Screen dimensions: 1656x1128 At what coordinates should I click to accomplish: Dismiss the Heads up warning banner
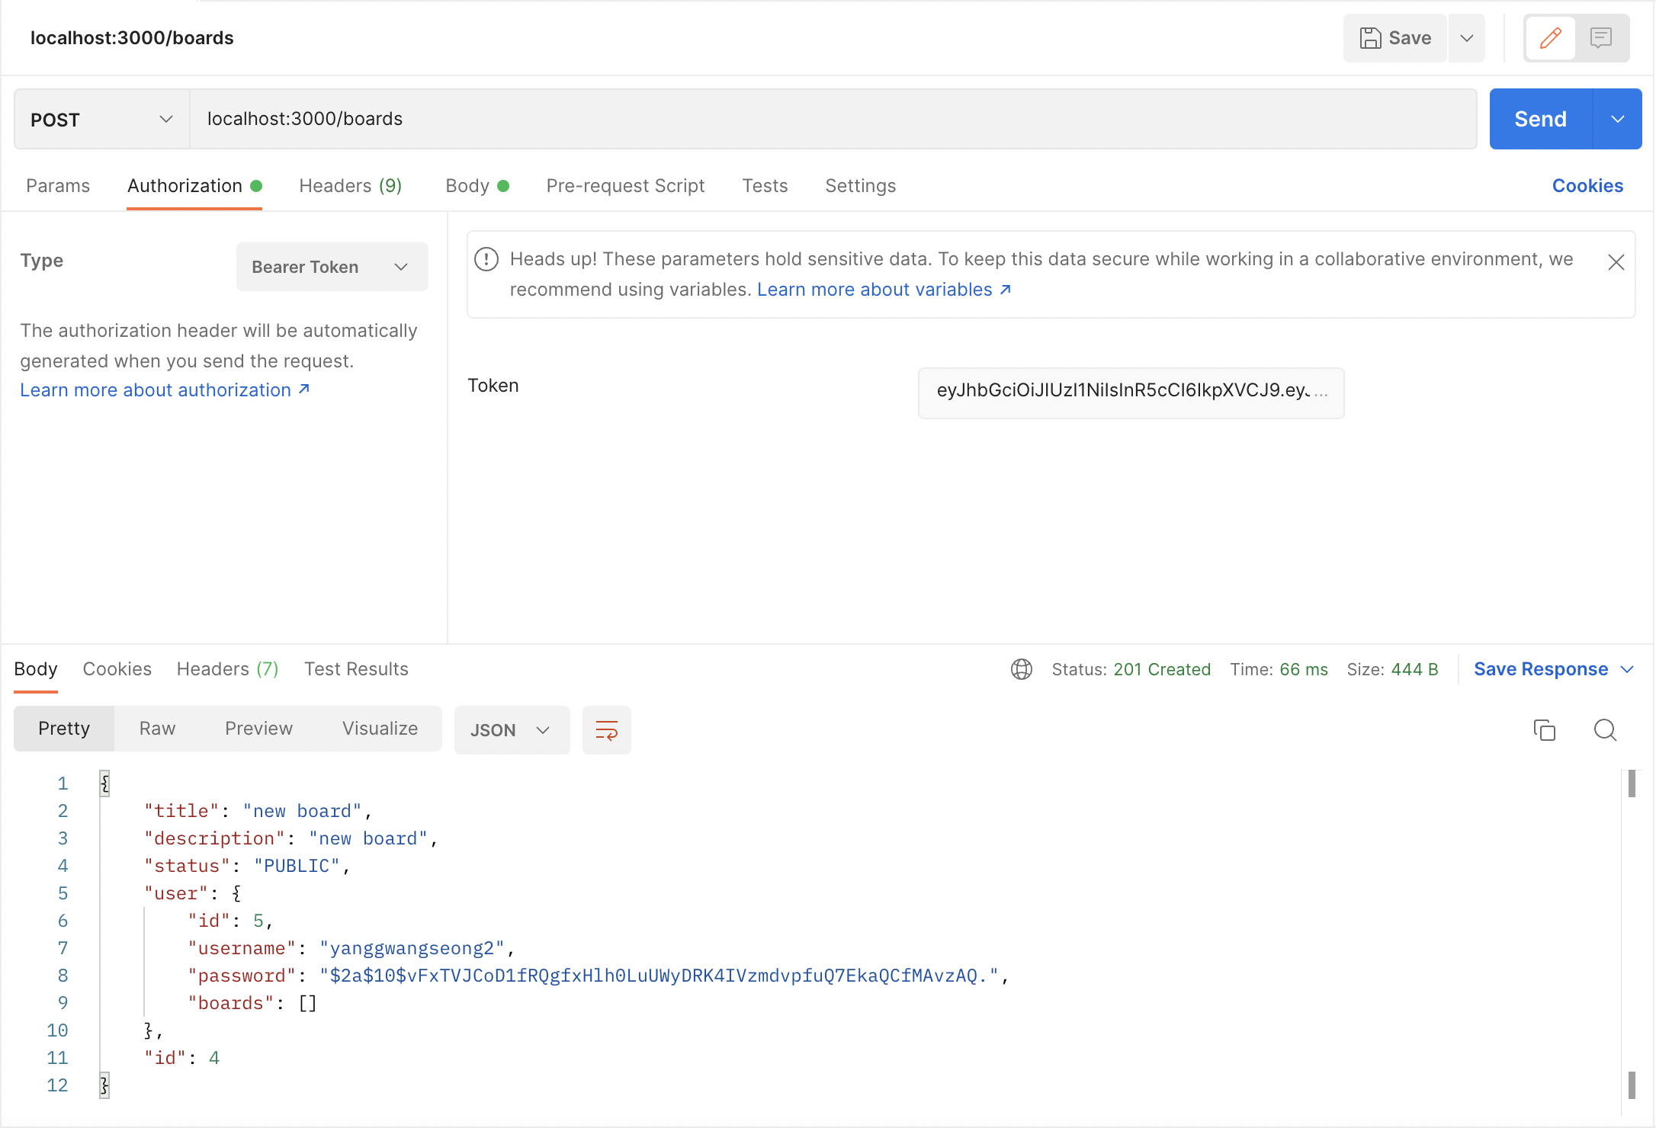point(1616,262)
